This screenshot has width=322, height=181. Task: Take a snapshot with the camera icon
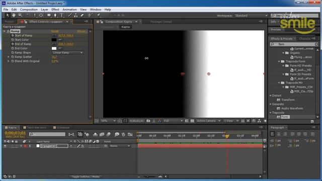pyautogui.click(x=148, y=121)
